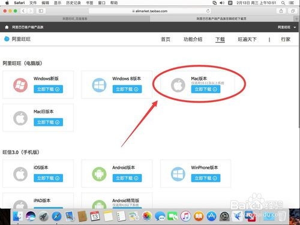Click 立即下载 under Android版本
The image size is (300, 225).
click(x=127, y=178)
